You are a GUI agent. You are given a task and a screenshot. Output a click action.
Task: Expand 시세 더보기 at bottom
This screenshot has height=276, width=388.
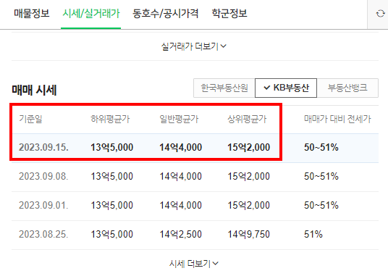[x=194, y=264]
